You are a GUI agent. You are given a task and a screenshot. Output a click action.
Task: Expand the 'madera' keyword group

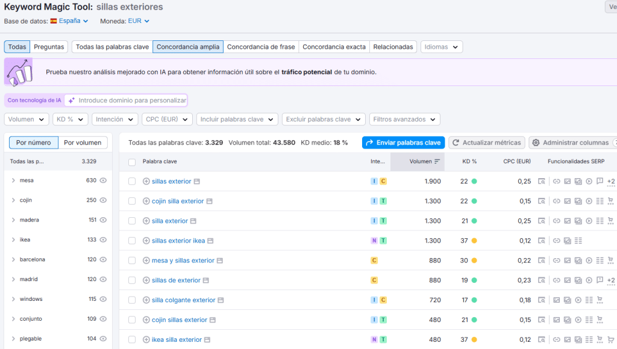coord(13,220)
